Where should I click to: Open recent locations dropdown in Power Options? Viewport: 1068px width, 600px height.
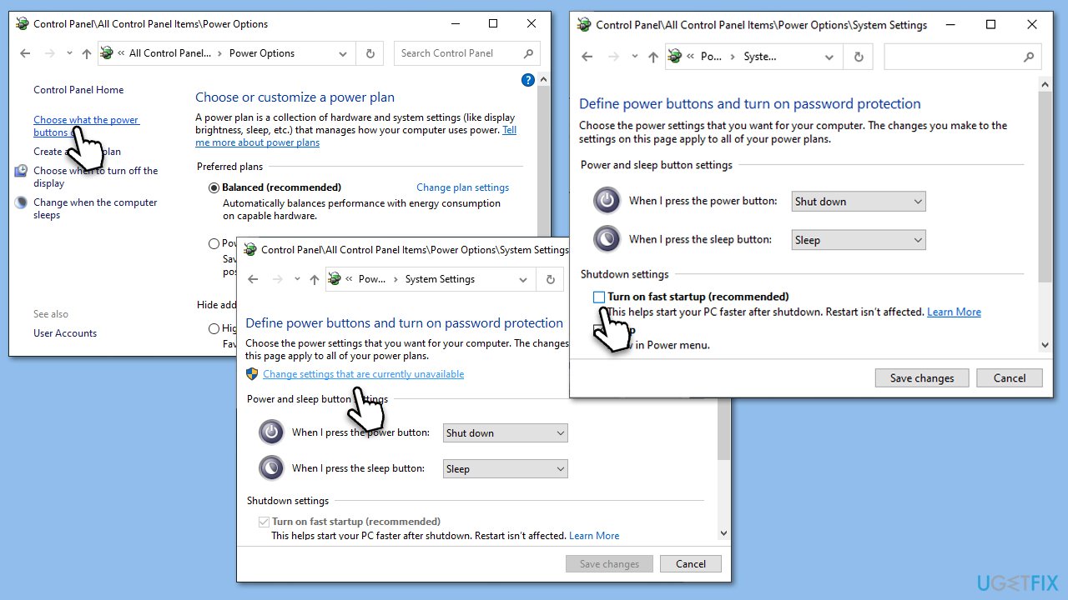pyautogui.click(x=68, y=53)
